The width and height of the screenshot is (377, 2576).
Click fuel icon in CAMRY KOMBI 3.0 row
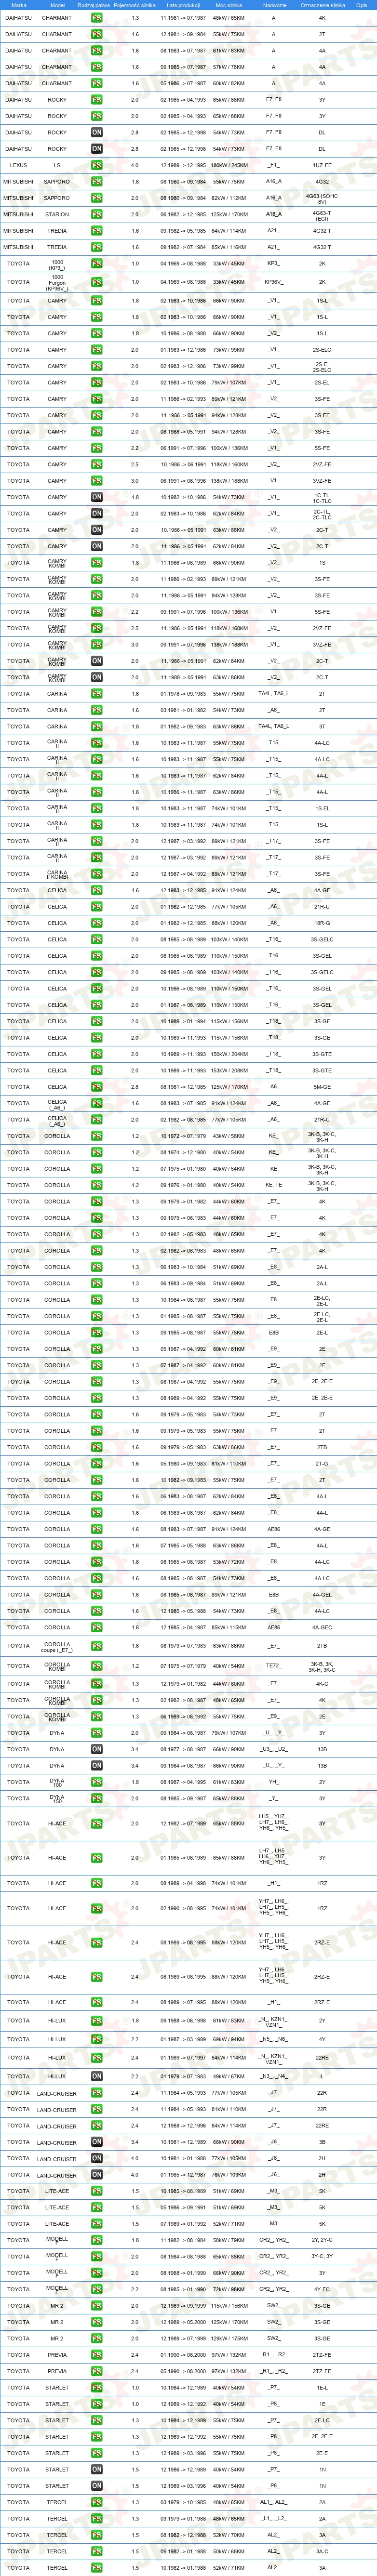pyautogui.click(x=97, y=645)
